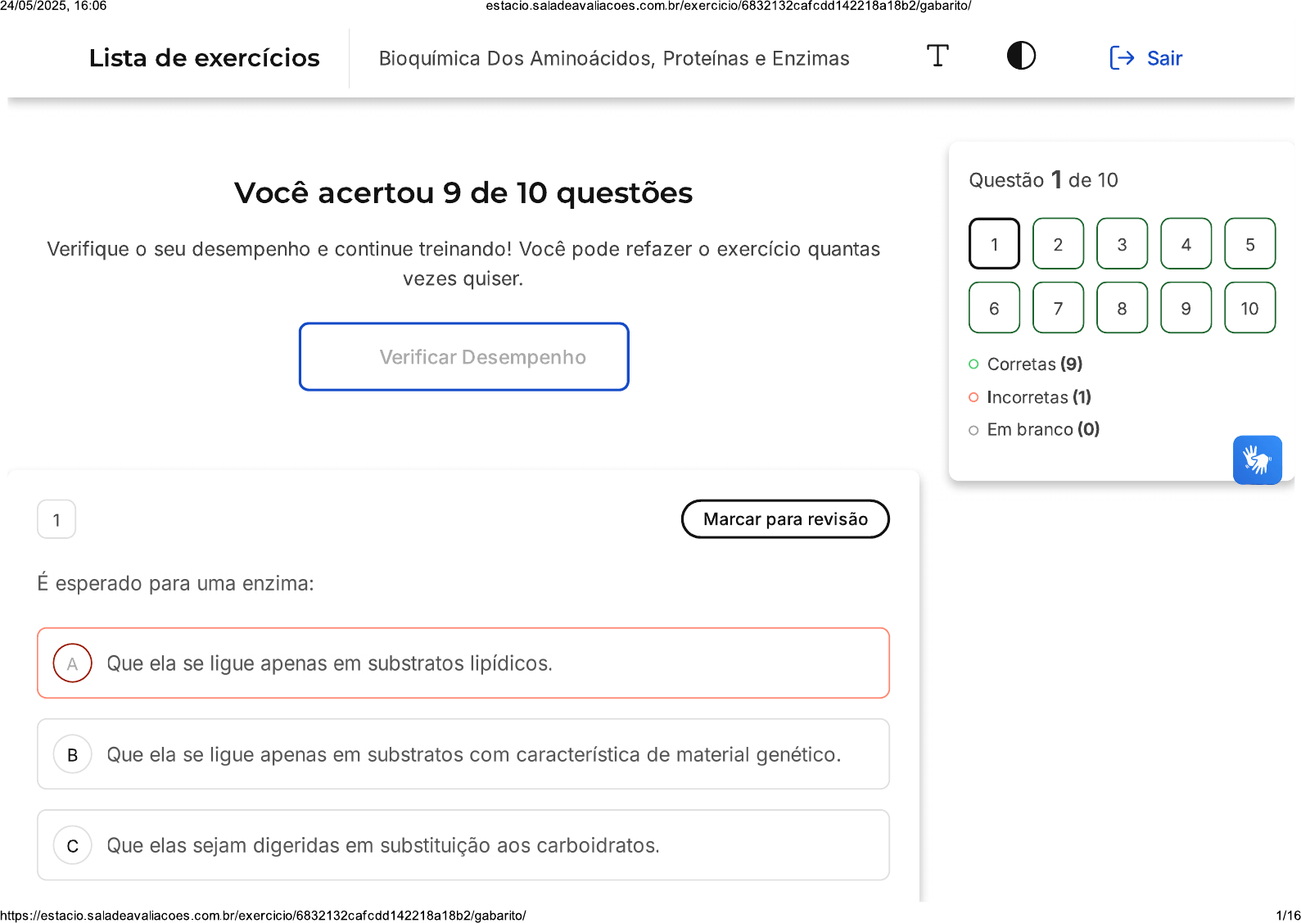Open question 6 from the grid
Screen dimensions: 1301x923
pyautogui.click(x=994, y=308)
